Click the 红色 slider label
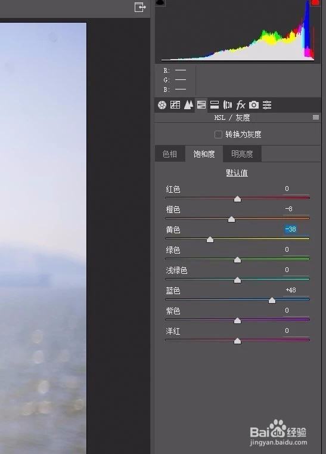Screen dimensions: 326x454 pyautogui.click(x=173, y=189)
